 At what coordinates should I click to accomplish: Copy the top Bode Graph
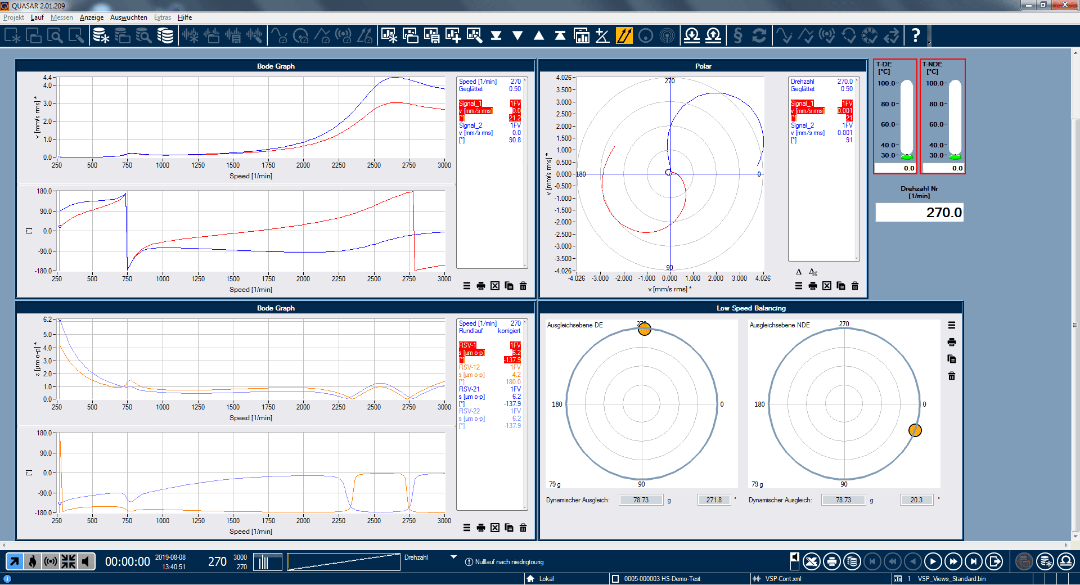point(509,286)
